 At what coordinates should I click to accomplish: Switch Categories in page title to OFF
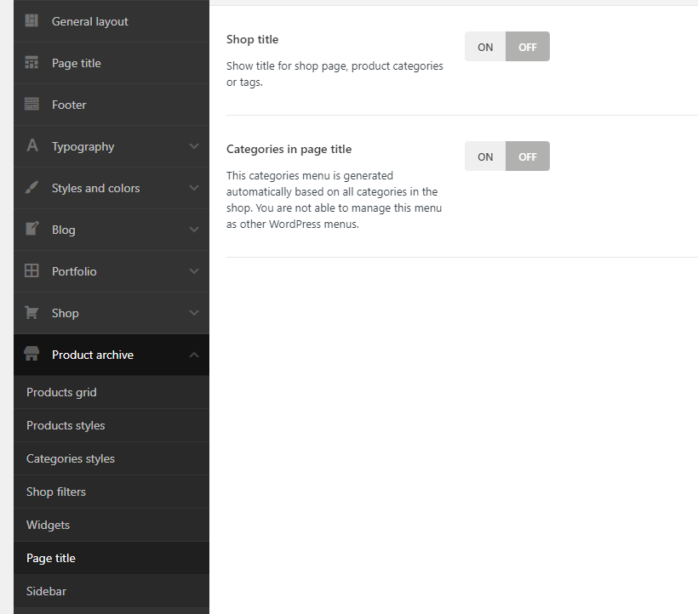pyautogui.click(x=528, y=156)
